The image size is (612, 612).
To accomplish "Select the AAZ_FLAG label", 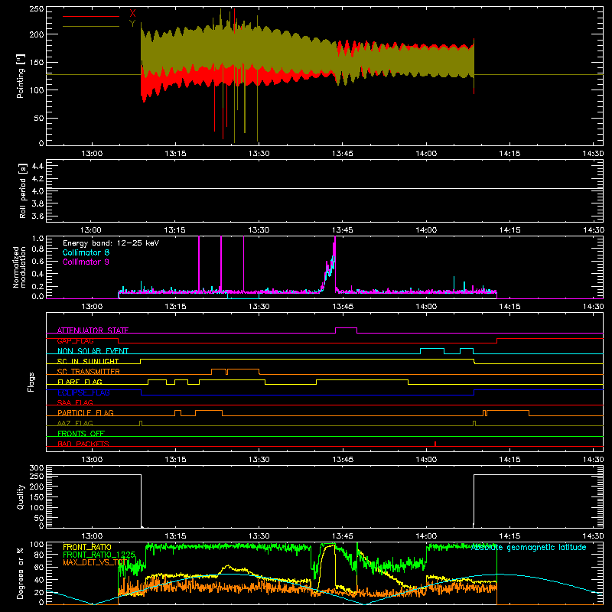I will click(75, 423).
